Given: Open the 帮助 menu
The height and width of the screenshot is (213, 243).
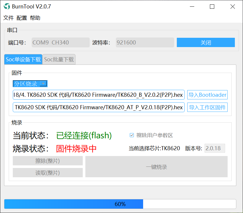Looking at the screenshot, I should (x=35, y=18).
